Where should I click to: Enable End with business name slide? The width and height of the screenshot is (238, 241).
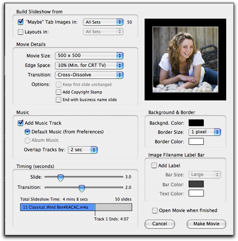pyautogui.click(x=58, y=100)
